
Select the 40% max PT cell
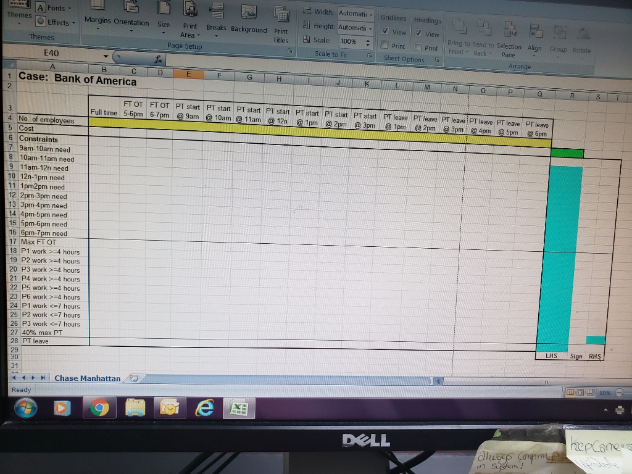coord(54,333)
